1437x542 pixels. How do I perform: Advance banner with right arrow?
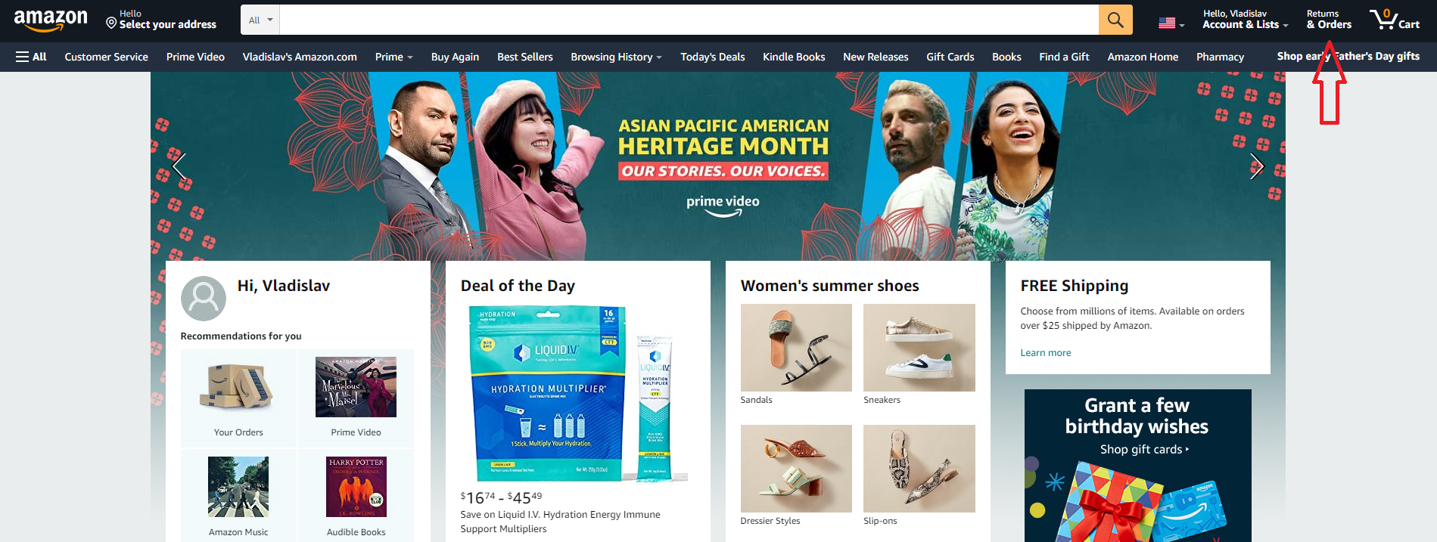1257,166
